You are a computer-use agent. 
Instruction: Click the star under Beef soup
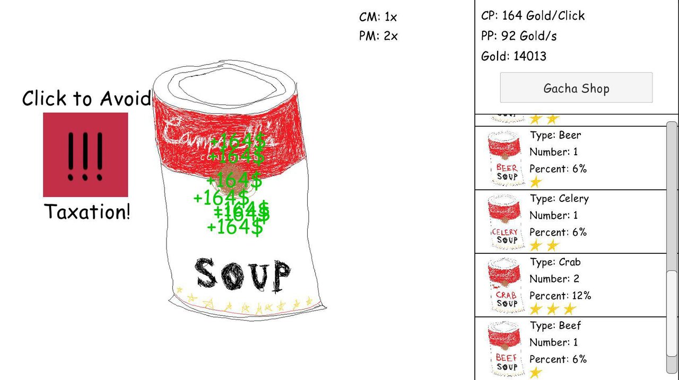(x=536, y=373)
